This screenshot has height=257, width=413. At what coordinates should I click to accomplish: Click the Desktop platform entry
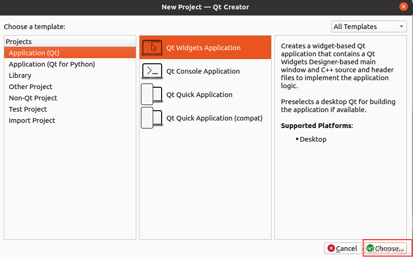coord(313,139)
